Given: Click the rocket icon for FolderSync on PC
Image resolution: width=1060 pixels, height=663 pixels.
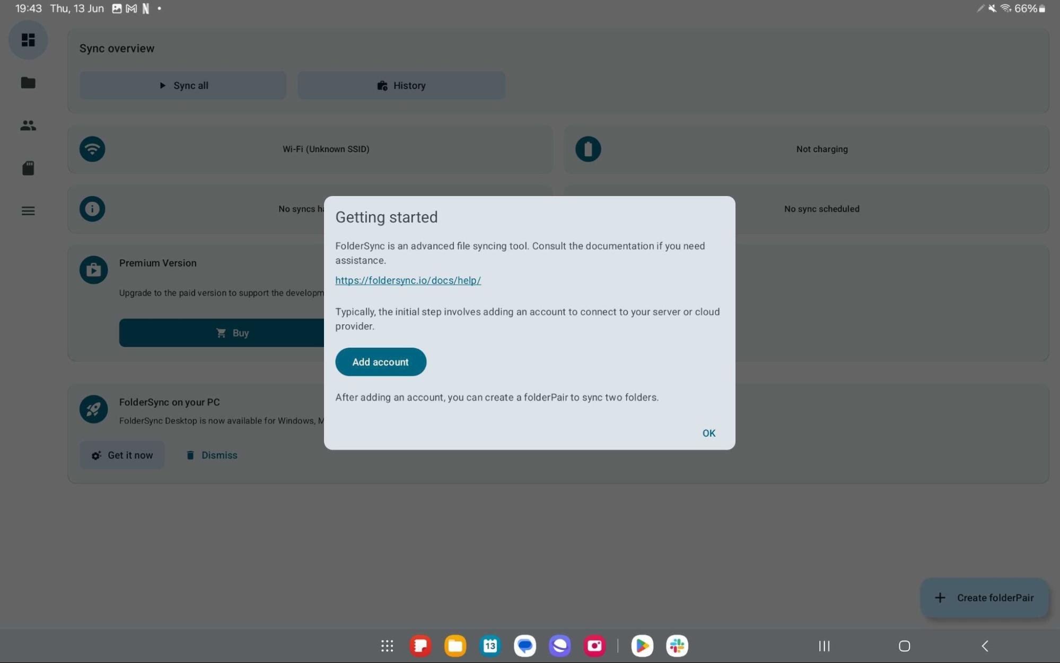Looking at the screenshot, I should [94, 409].
